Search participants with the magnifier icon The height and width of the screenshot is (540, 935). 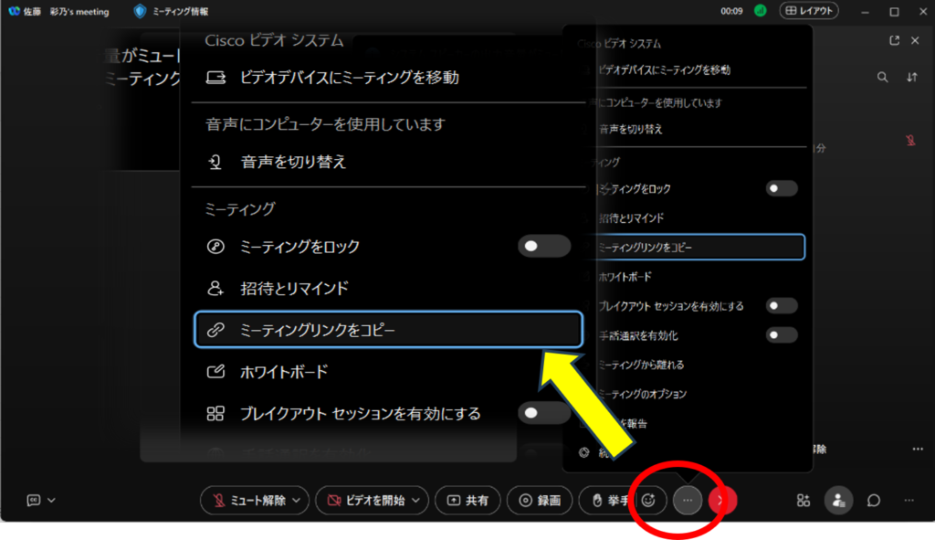tap(882, 78)
